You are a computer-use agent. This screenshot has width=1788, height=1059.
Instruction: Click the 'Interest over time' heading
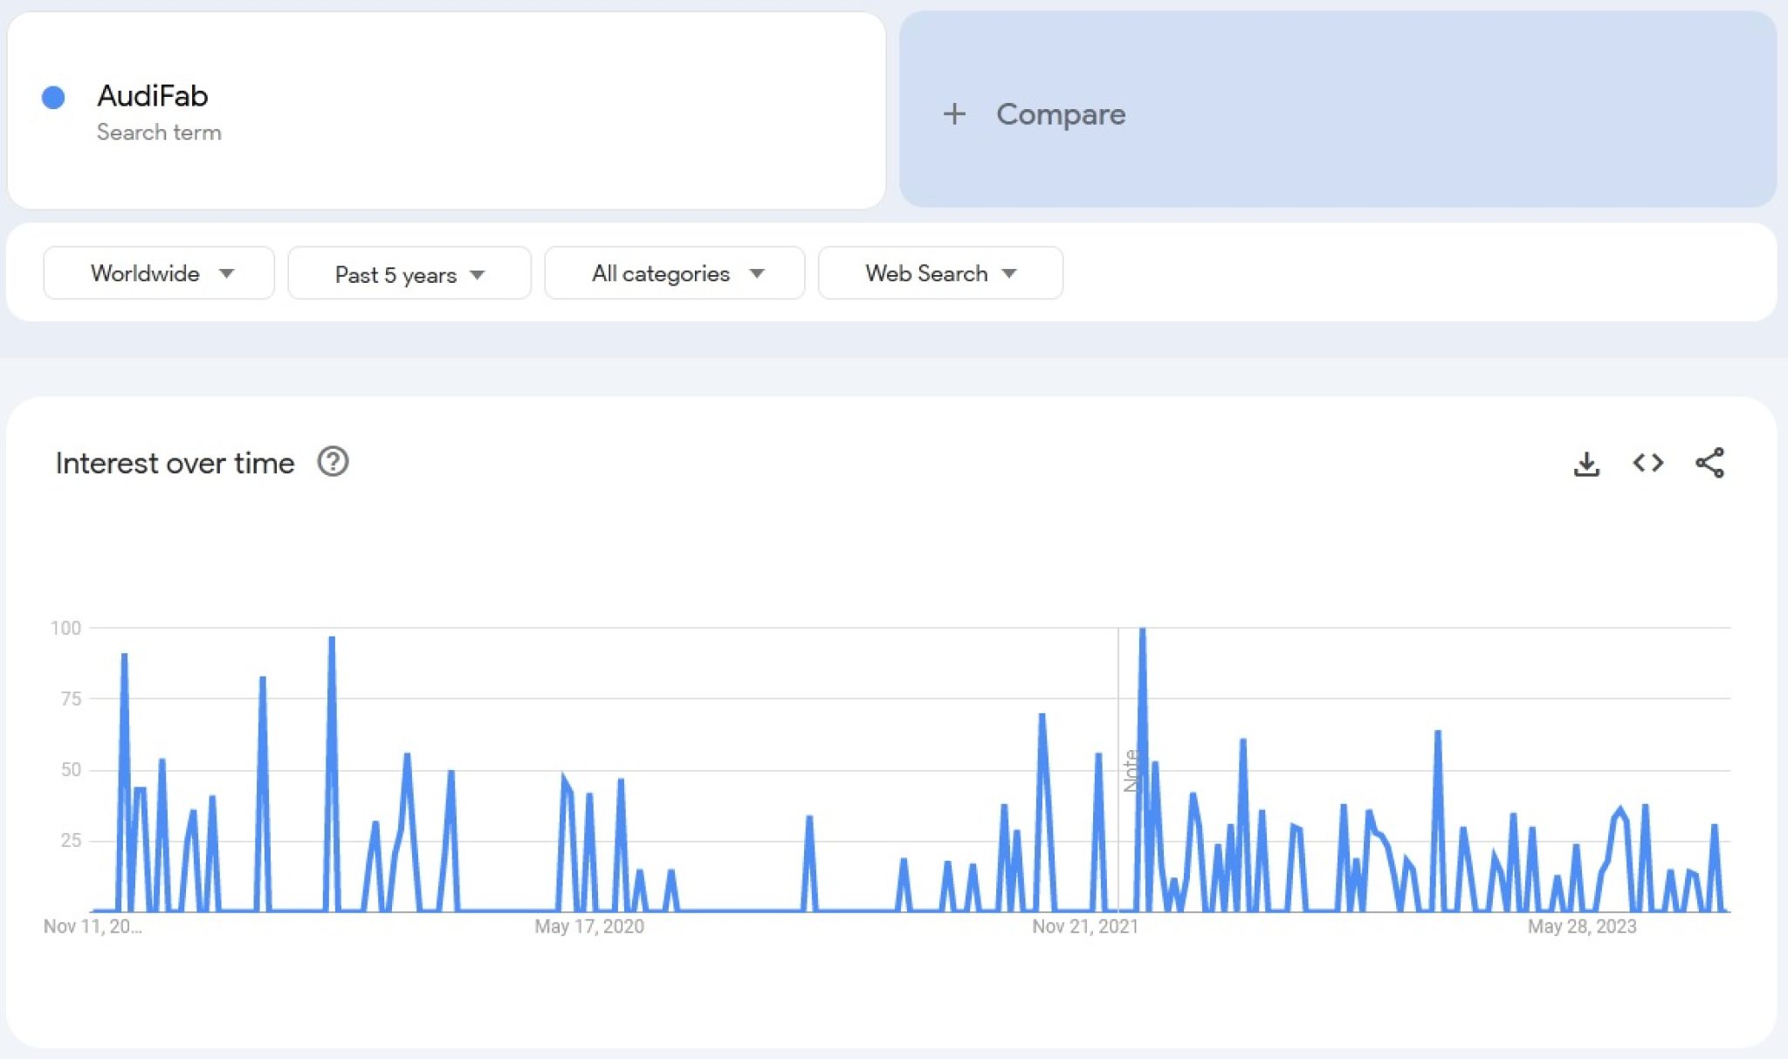175,463
